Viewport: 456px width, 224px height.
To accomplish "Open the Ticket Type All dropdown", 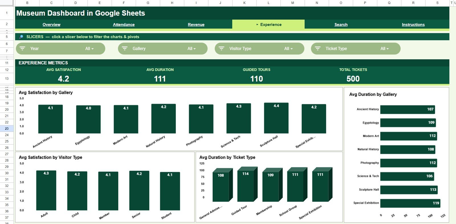I will (x=384, y=49).
